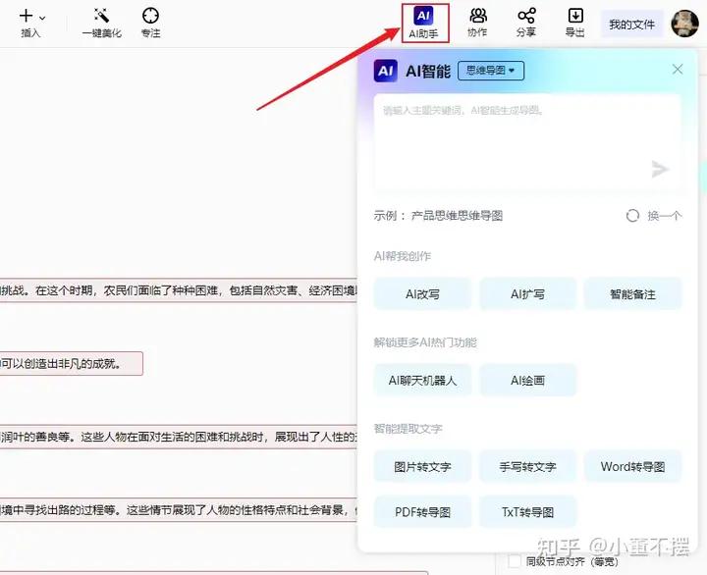The image size is (707, 575).
Task: Click the 换一个 text link
Action: coord(665,216)
